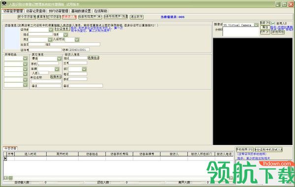Click the black camera preview area
Image resolution: width=295 pixels, height=187 pixels.
tap(253, 92)
